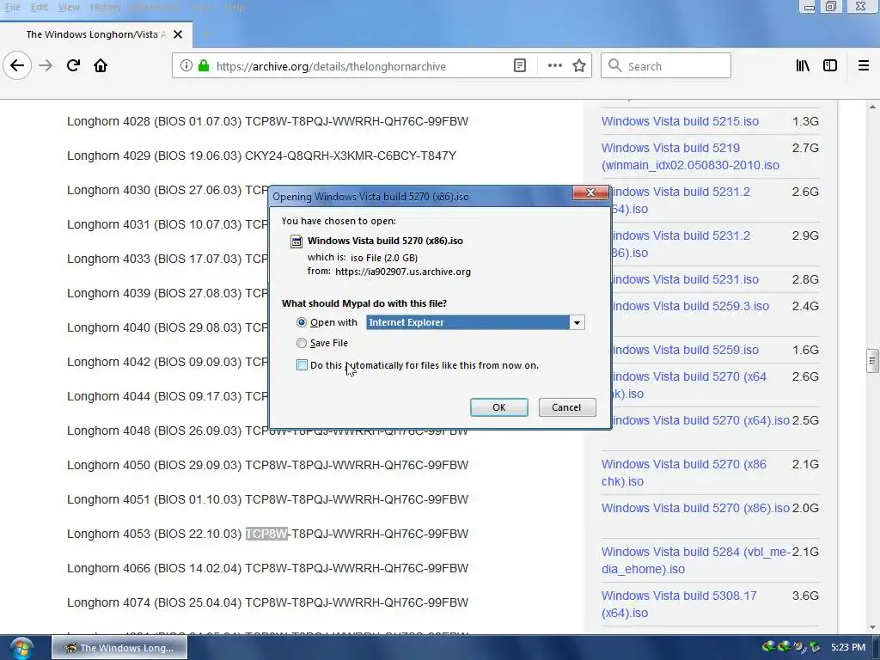Open Windows Vista build 5215.iso link
Screen dimensions: 880x660
coord(680,121)
